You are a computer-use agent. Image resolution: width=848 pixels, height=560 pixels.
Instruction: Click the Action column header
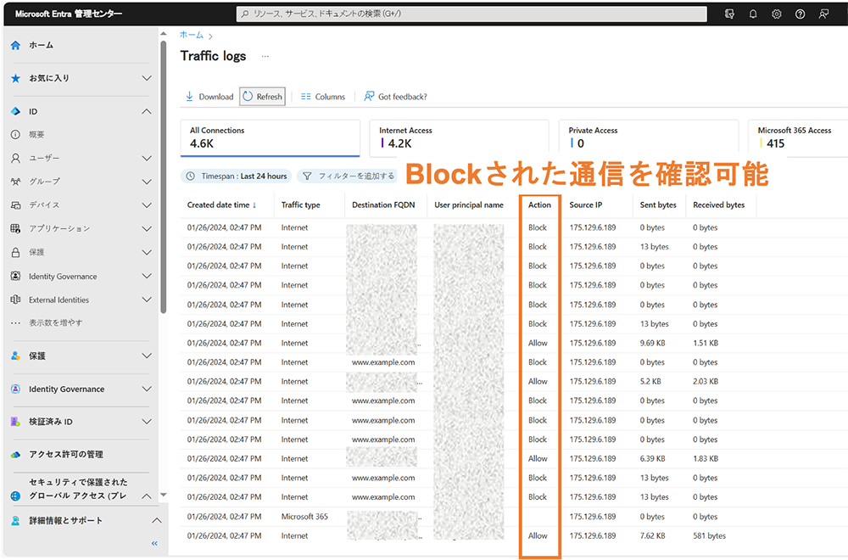[x=539, y=205]
